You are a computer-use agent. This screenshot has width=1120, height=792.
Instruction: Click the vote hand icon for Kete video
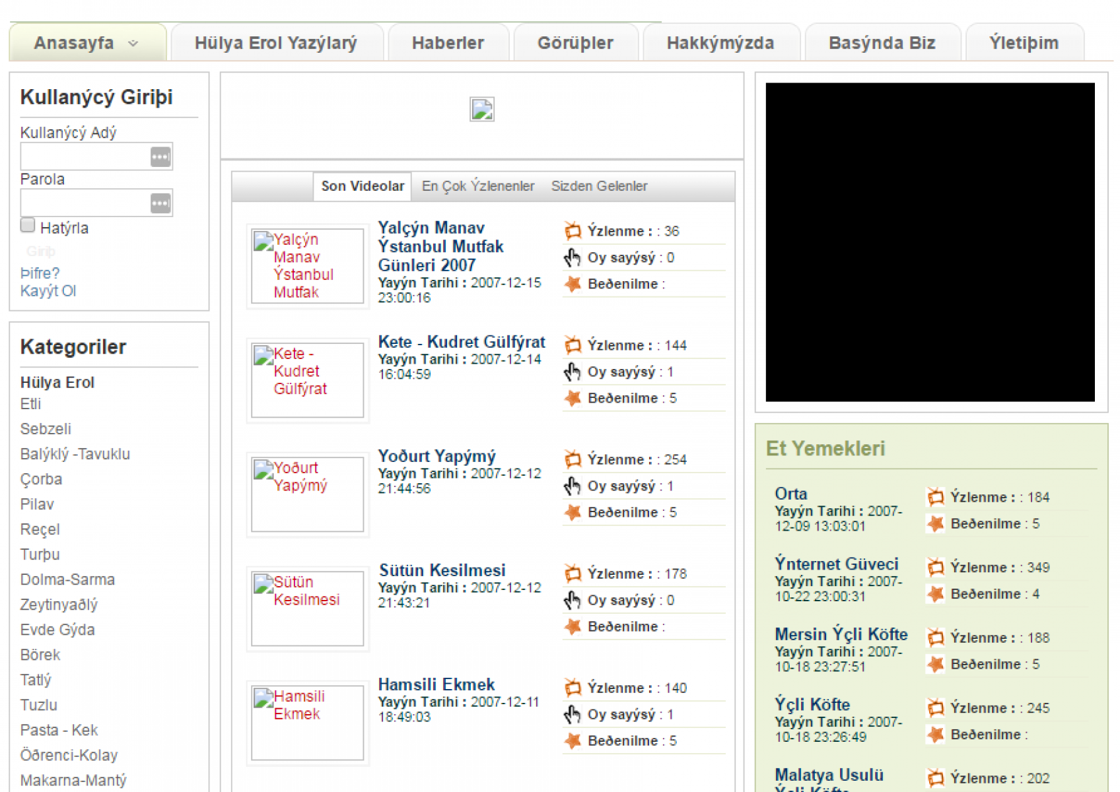coord(573,372)
